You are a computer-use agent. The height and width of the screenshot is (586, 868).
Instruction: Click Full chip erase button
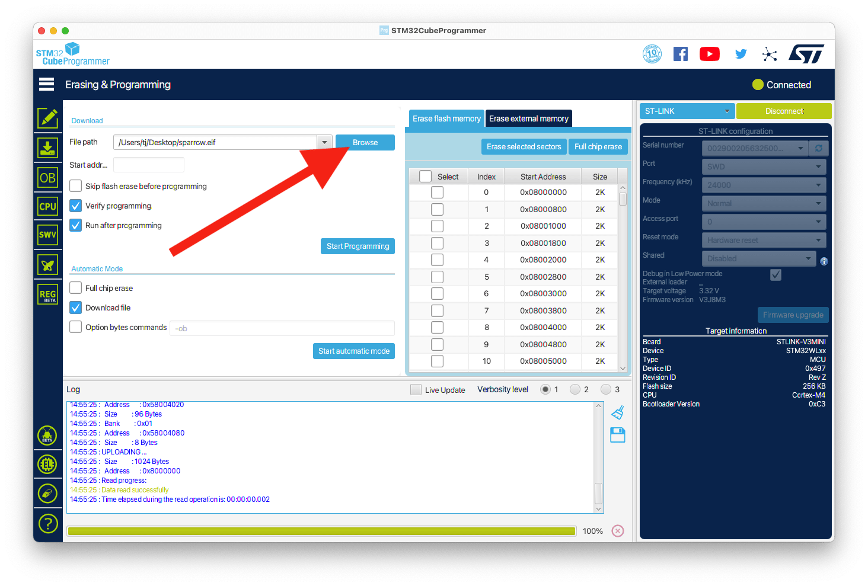598,146
